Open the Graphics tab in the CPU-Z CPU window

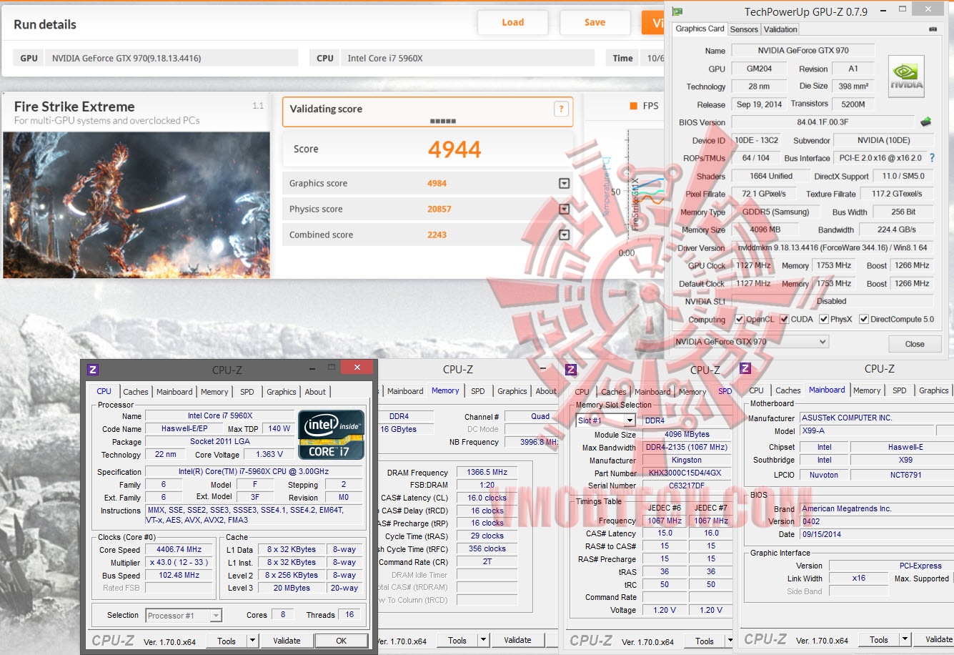[x=282, y=392]
